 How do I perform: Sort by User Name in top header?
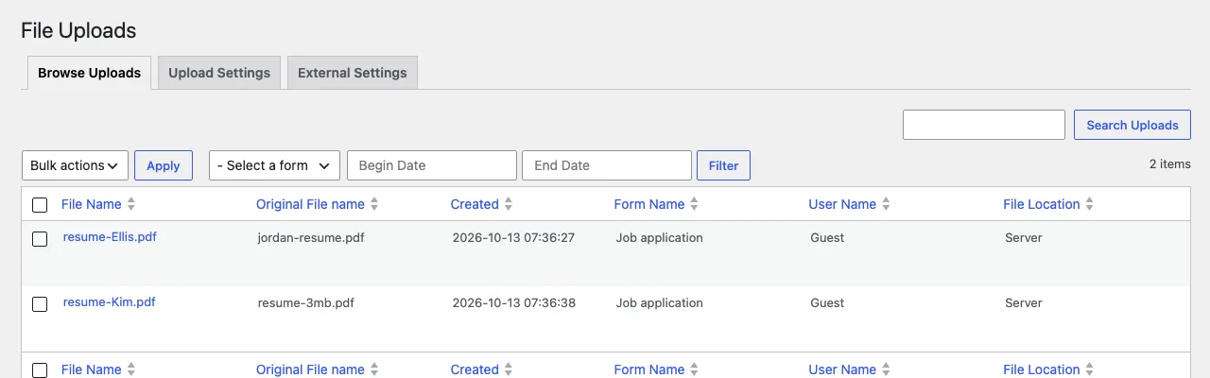(842, 204)
